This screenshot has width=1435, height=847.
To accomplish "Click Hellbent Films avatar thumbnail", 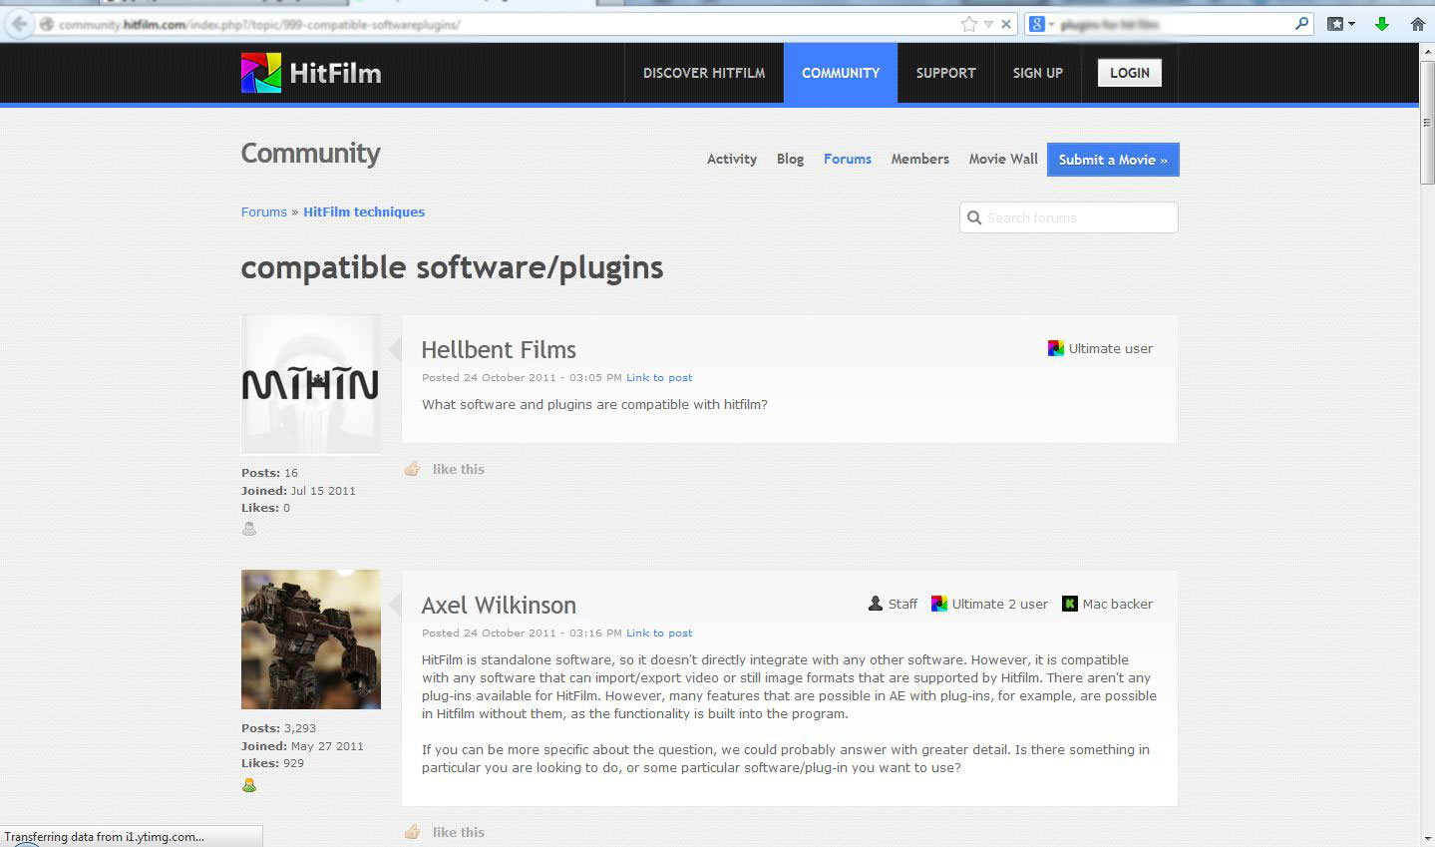I will [311, 384].
